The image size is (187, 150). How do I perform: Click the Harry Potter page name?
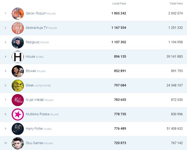(34, 129)
